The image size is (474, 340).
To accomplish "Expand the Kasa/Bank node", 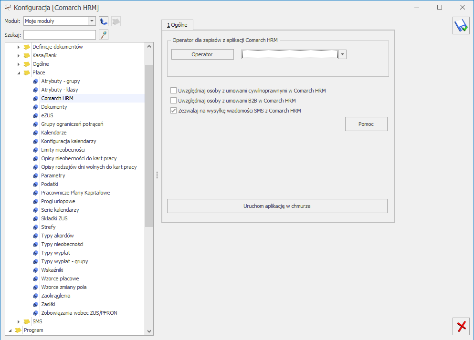I will point(19,56).
